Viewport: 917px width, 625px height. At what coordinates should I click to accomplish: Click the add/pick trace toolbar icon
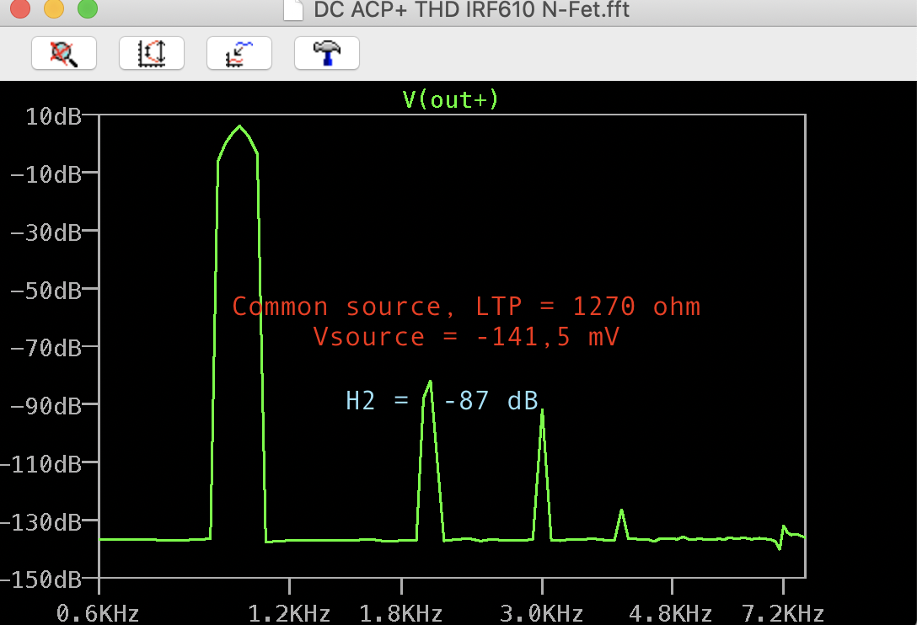pos(239,53)
